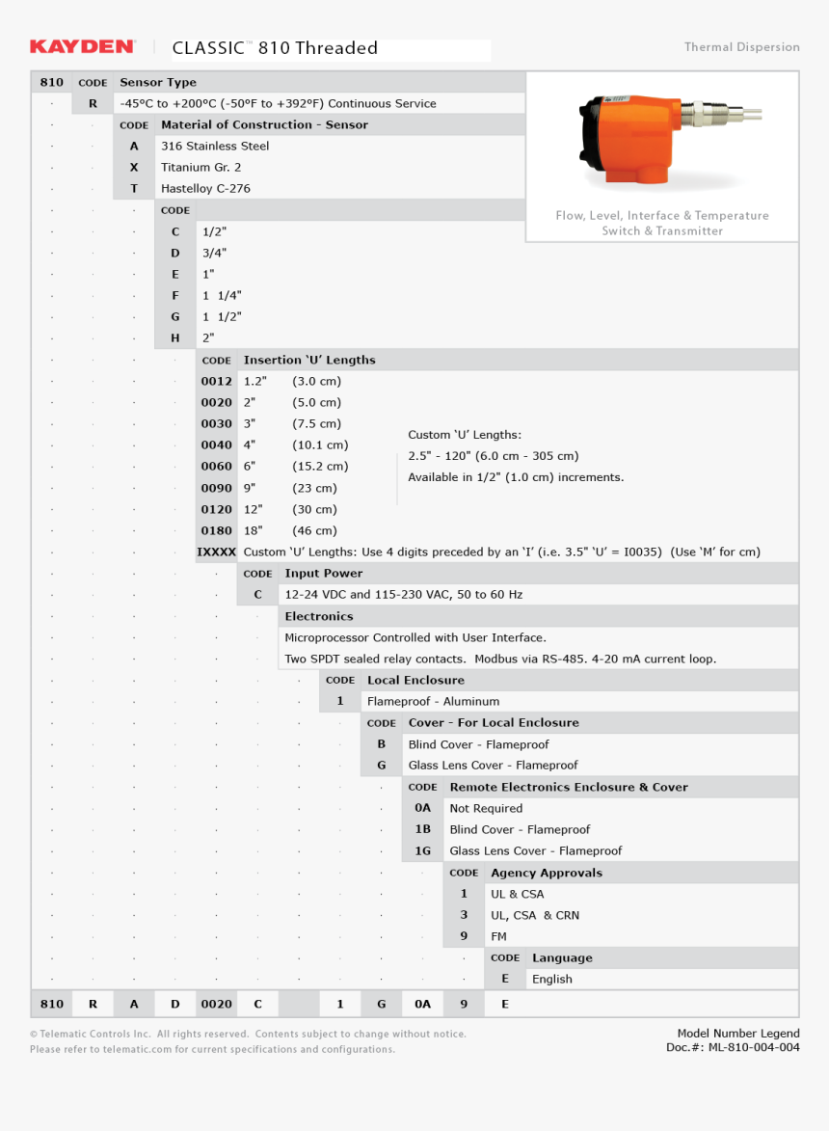Select the 'Local Enclosure' heading

pos(415,680)
